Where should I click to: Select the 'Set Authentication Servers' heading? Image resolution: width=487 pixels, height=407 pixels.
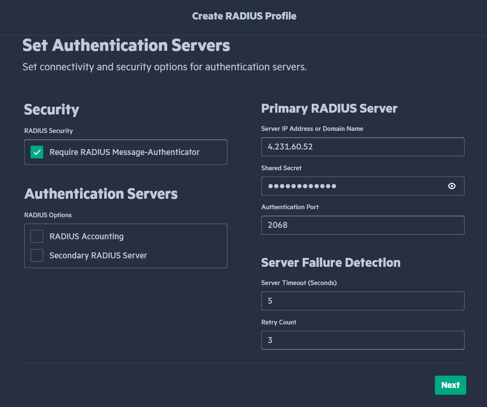(126, 45)
